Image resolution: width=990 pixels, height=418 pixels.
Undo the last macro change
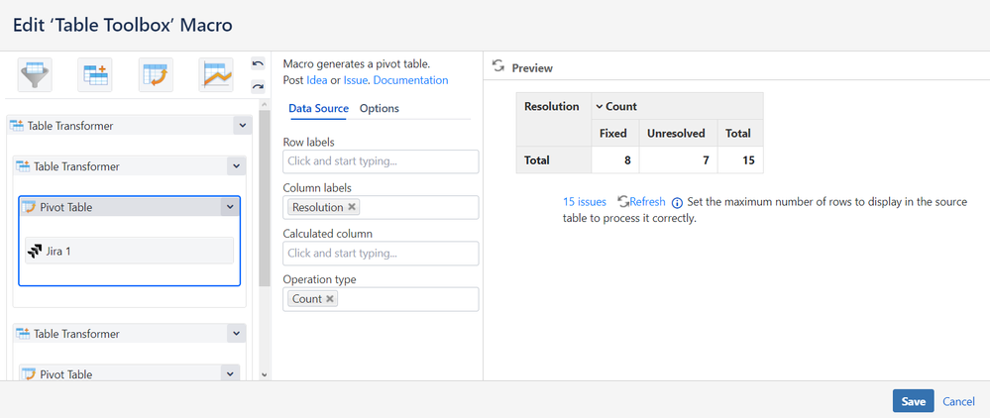[x=258, y=64]
